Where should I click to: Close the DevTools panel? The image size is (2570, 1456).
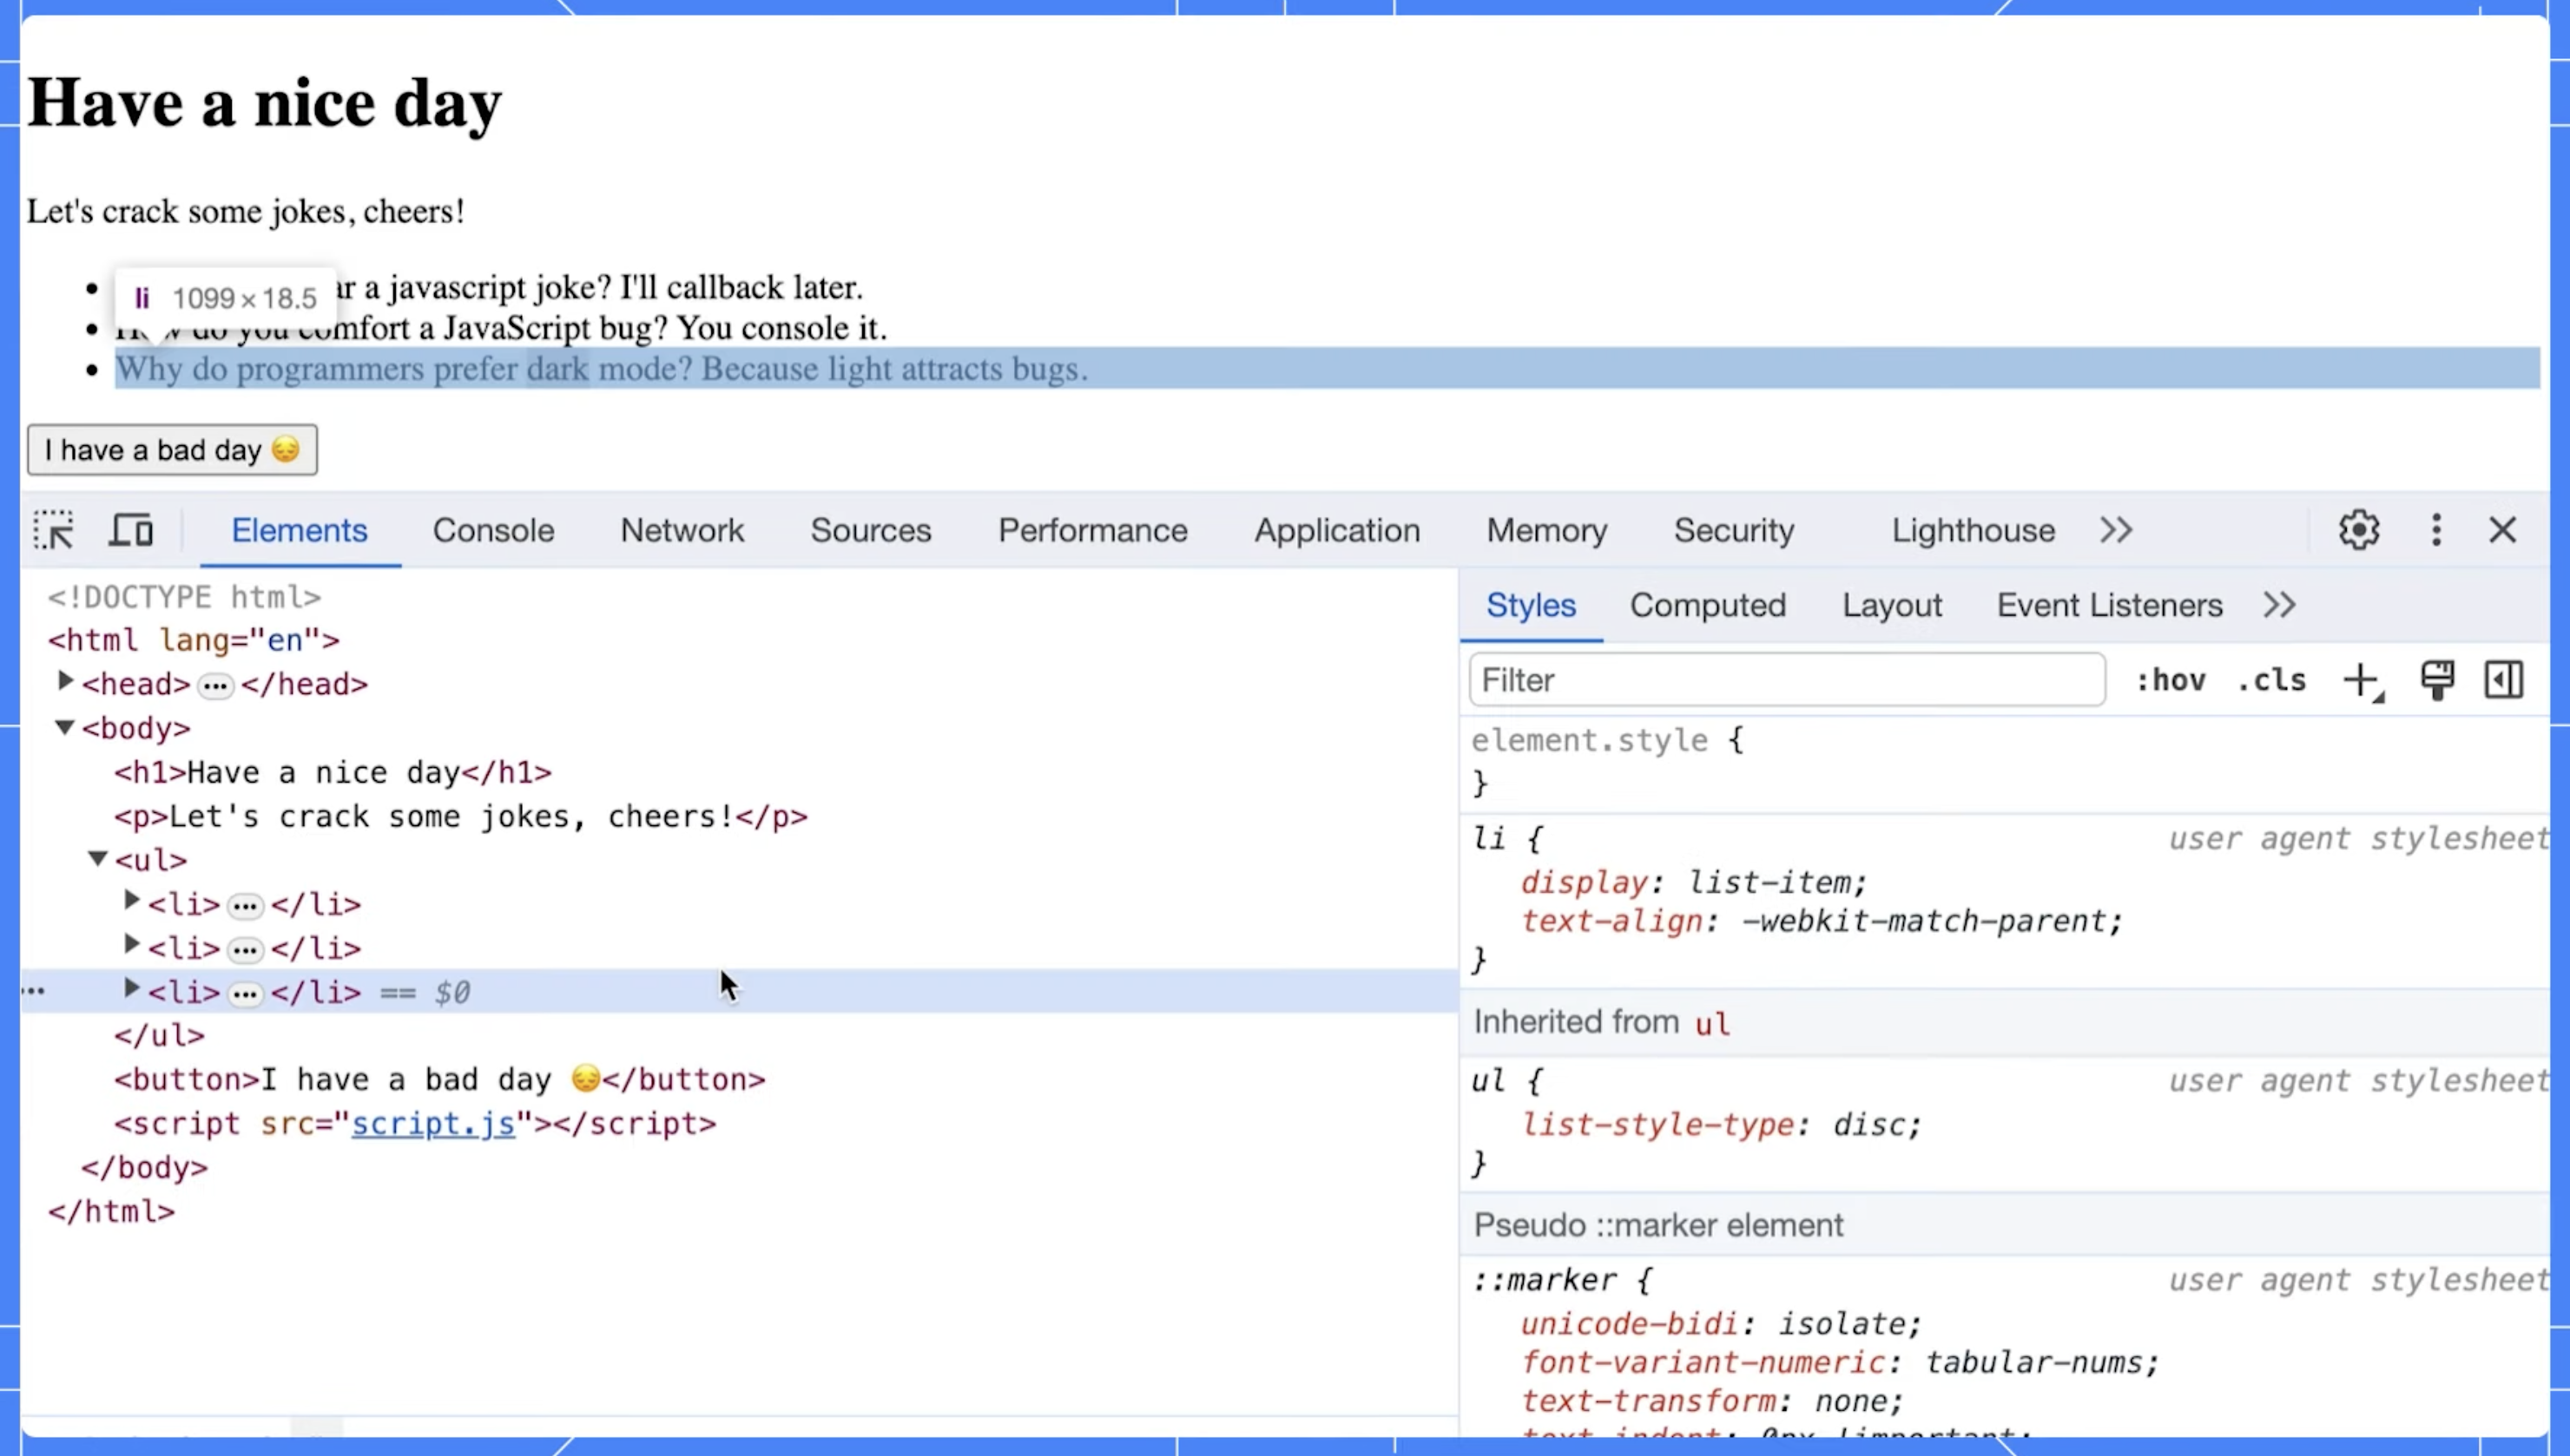[2503, 530]
